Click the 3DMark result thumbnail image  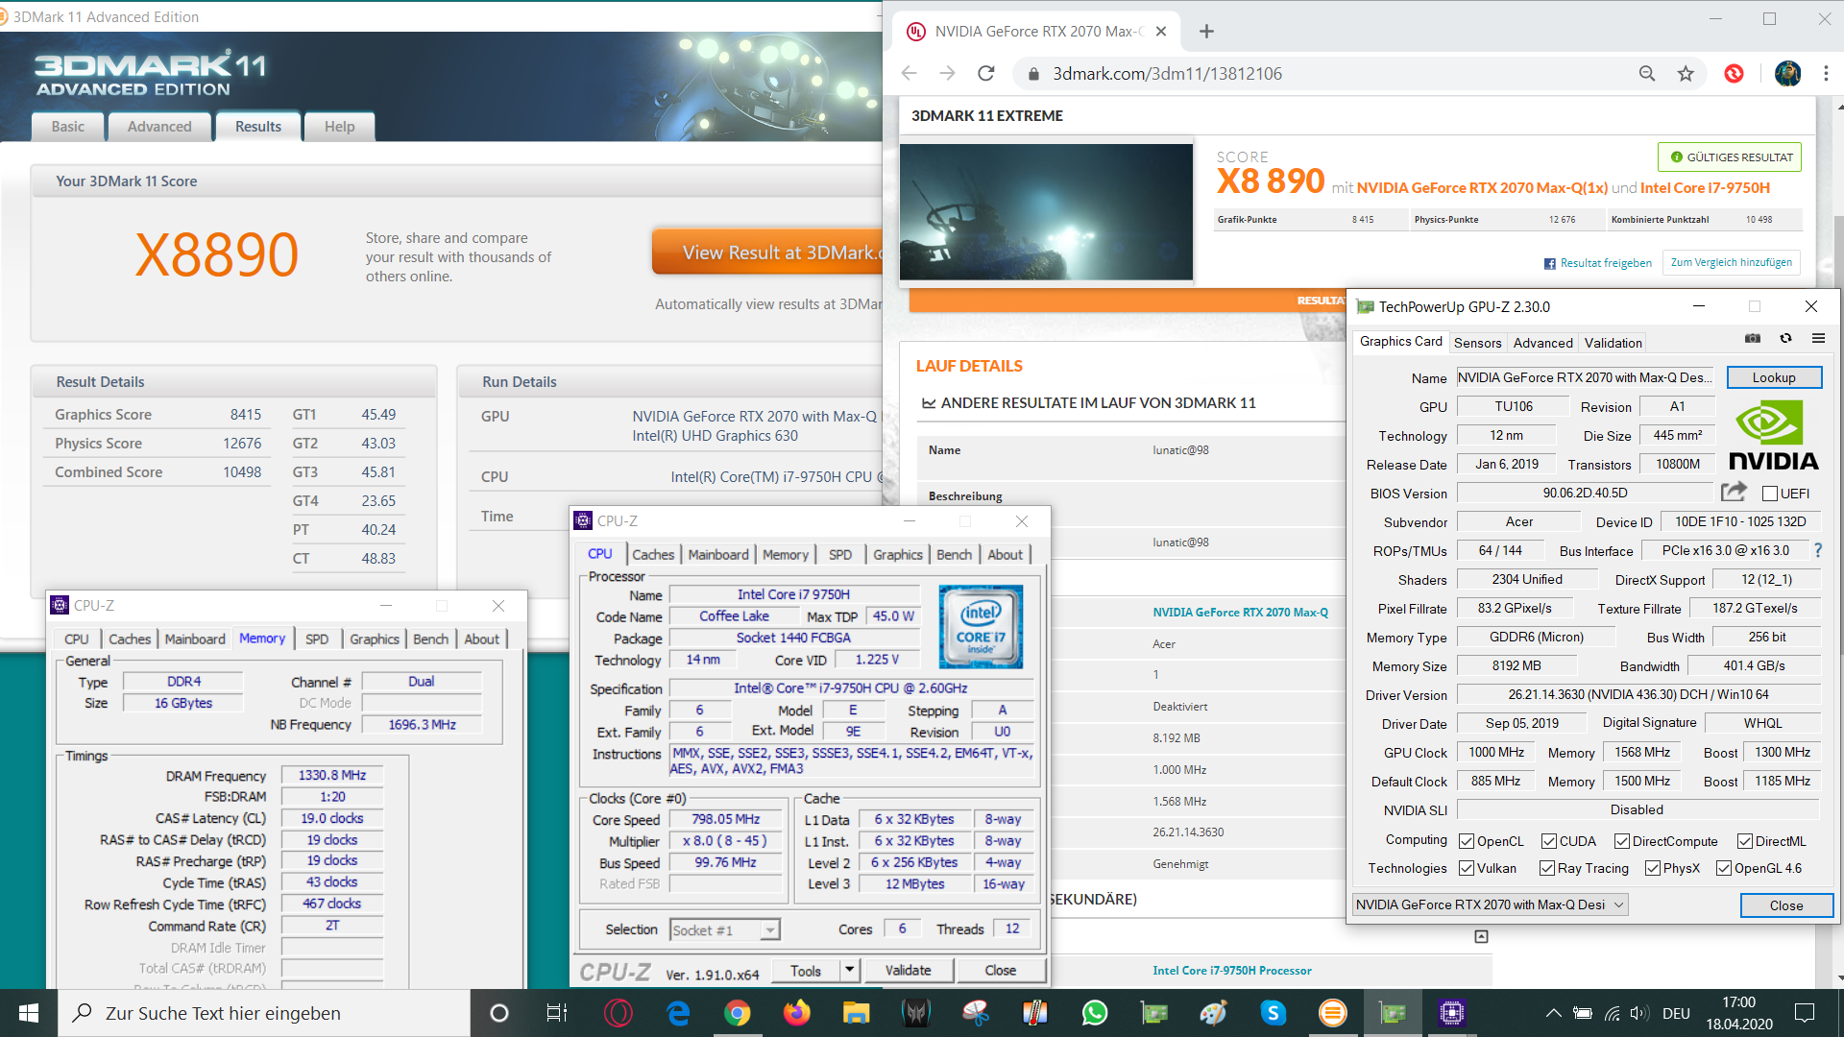1046,211
